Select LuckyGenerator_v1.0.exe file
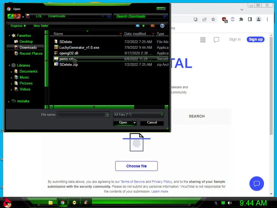Screen dimensions: 277x208 (x=79, y=47)
